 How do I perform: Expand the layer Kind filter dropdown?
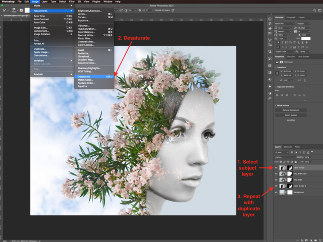point(281,152)
